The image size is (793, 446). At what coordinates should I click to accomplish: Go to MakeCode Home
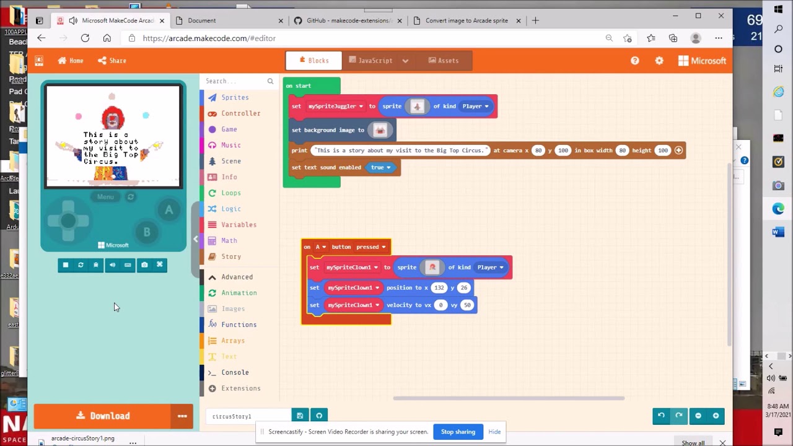click(71, 61)
